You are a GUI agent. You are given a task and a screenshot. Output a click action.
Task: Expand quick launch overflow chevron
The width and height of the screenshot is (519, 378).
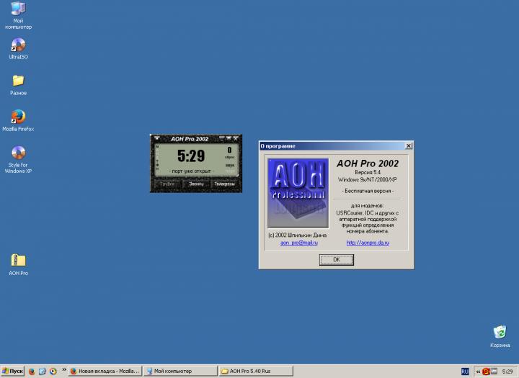(63, 372)
